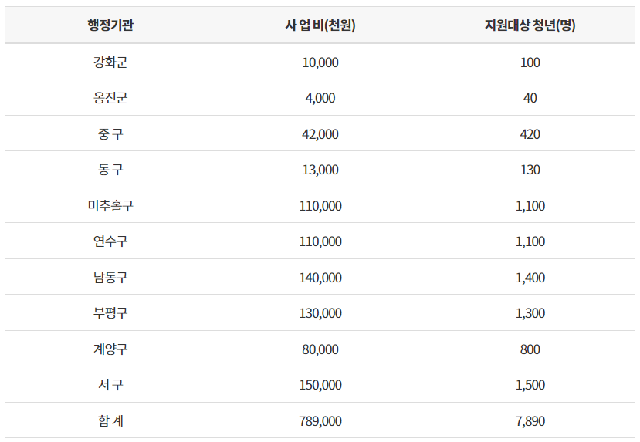Image resolution: width=640 pixels, height=442 pixels.
Task: Pick the 1,100 youth count in 연수구 row
Action: [530, 241]
